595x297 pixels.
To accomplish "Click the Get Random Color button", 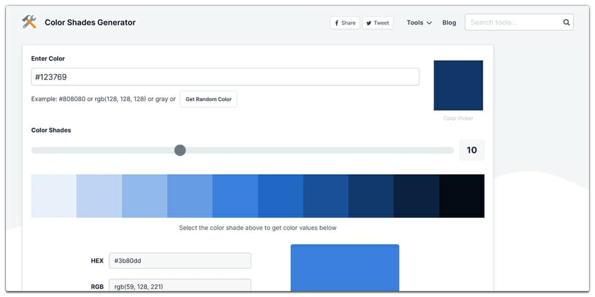I will tap(208, 99).
